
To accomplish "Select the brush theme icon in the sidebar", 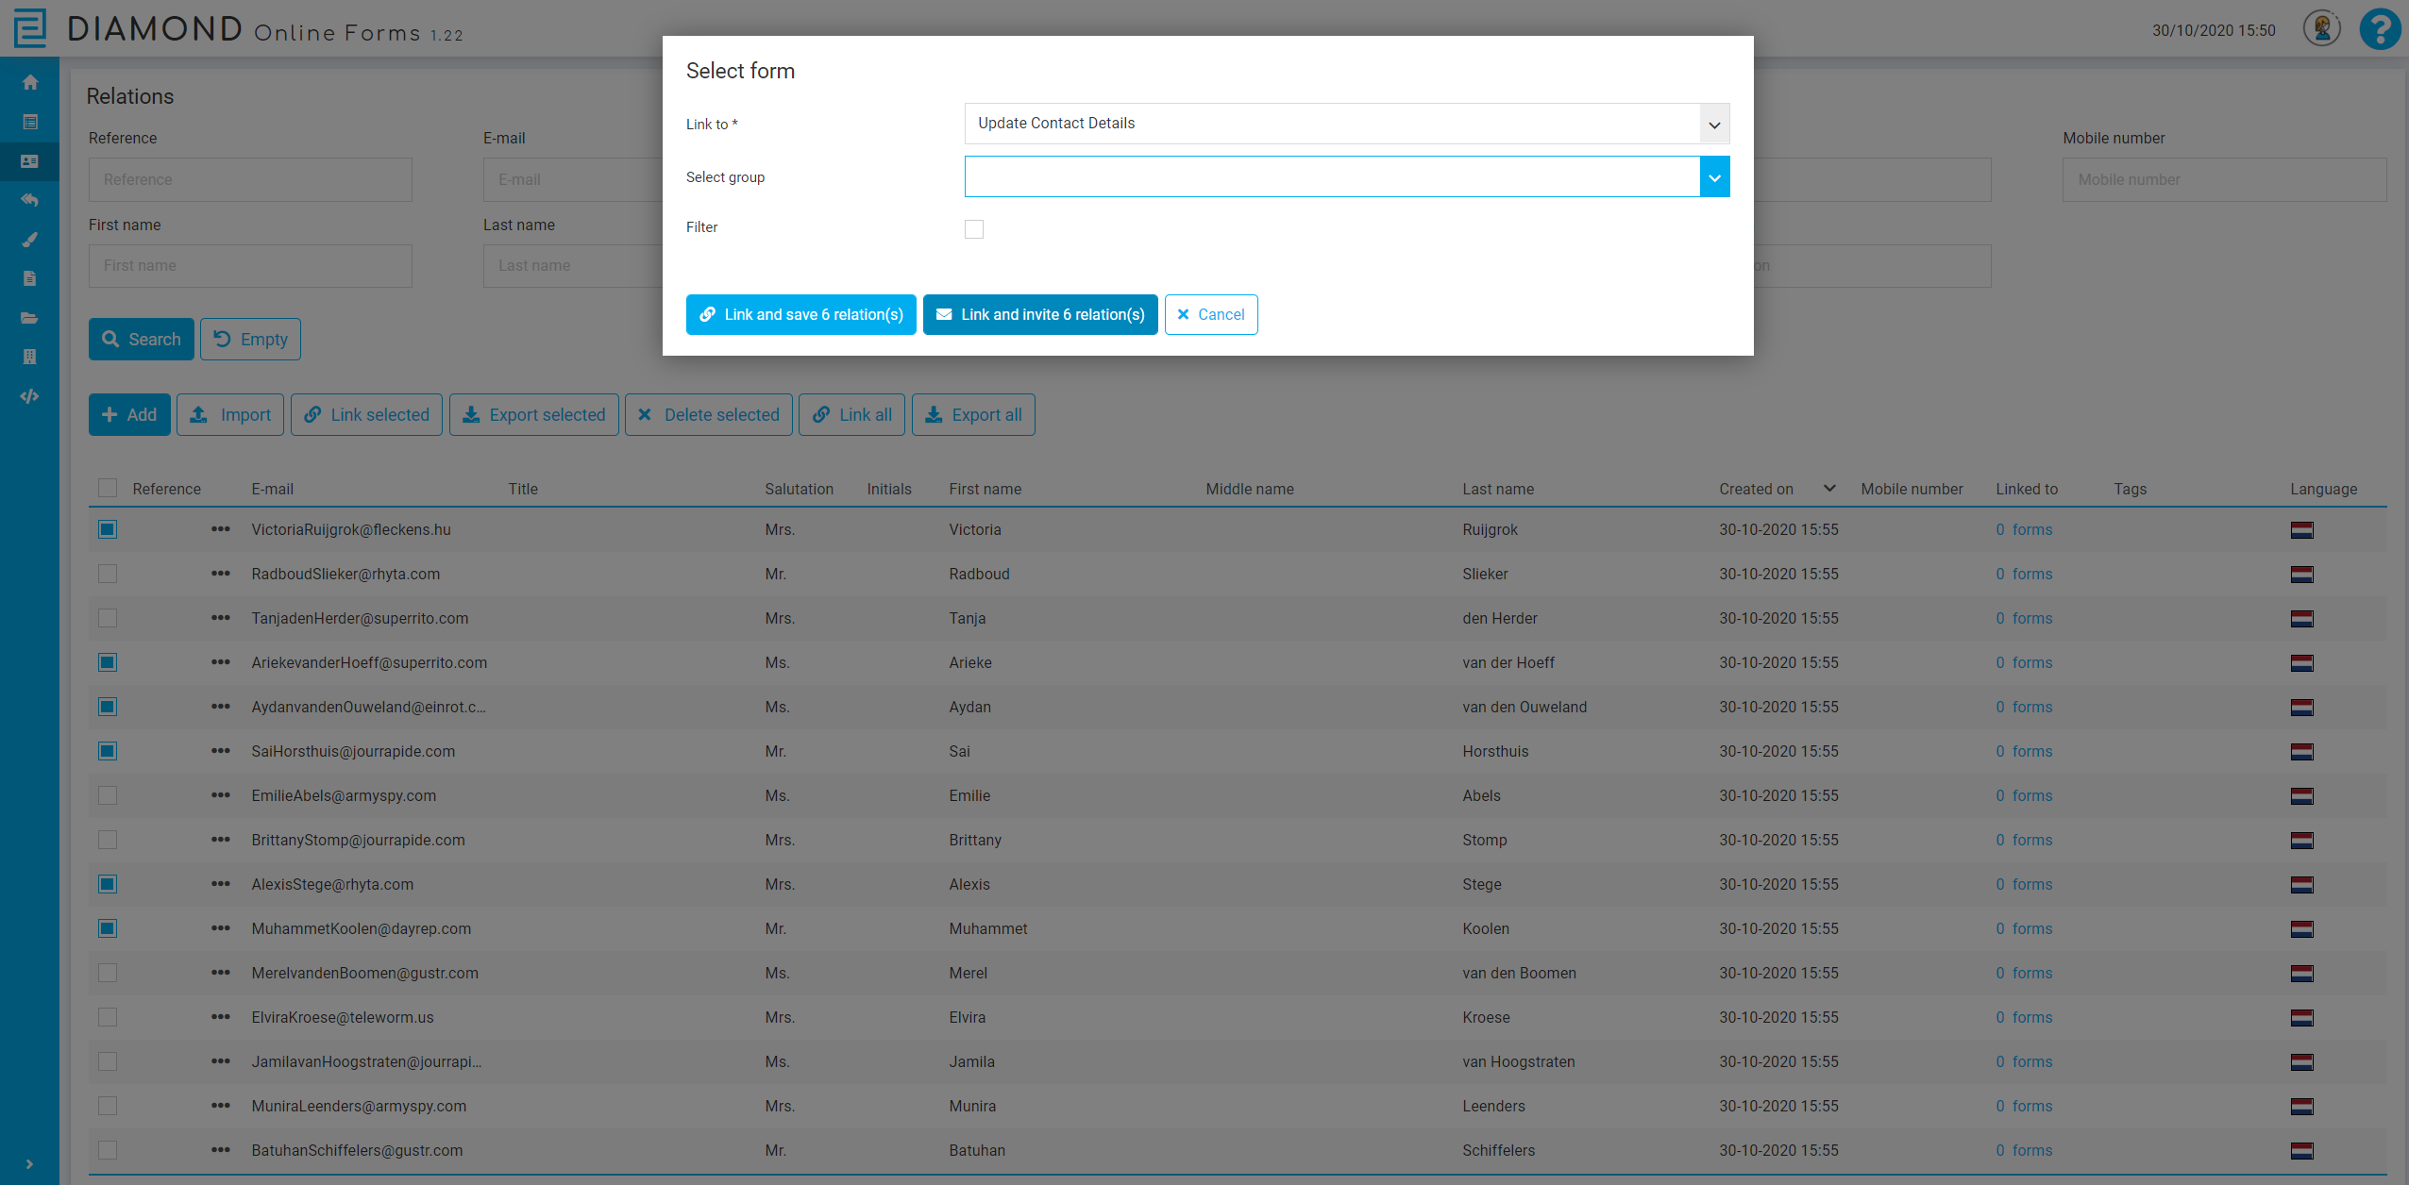I will (x=29, y=239).
